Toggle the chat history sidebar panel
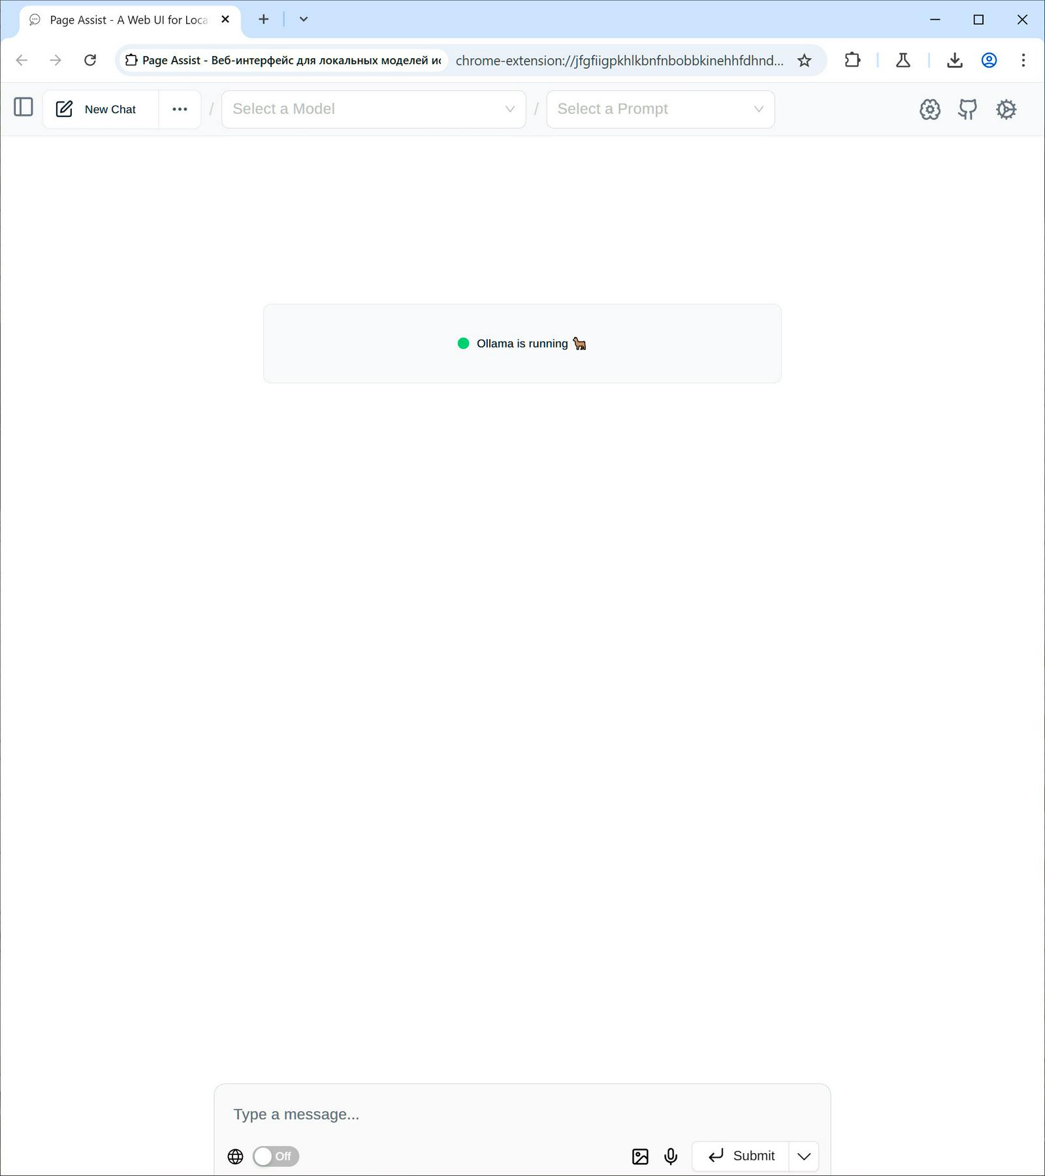This screenshot has width=1045, height=1176. [24, 107]
